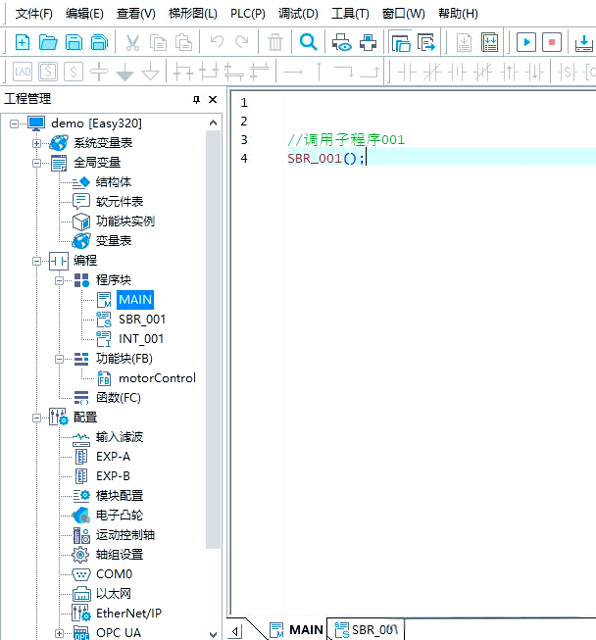Stop PLC red square button
The width and height of the screenshot is (596, 640).
552,42
